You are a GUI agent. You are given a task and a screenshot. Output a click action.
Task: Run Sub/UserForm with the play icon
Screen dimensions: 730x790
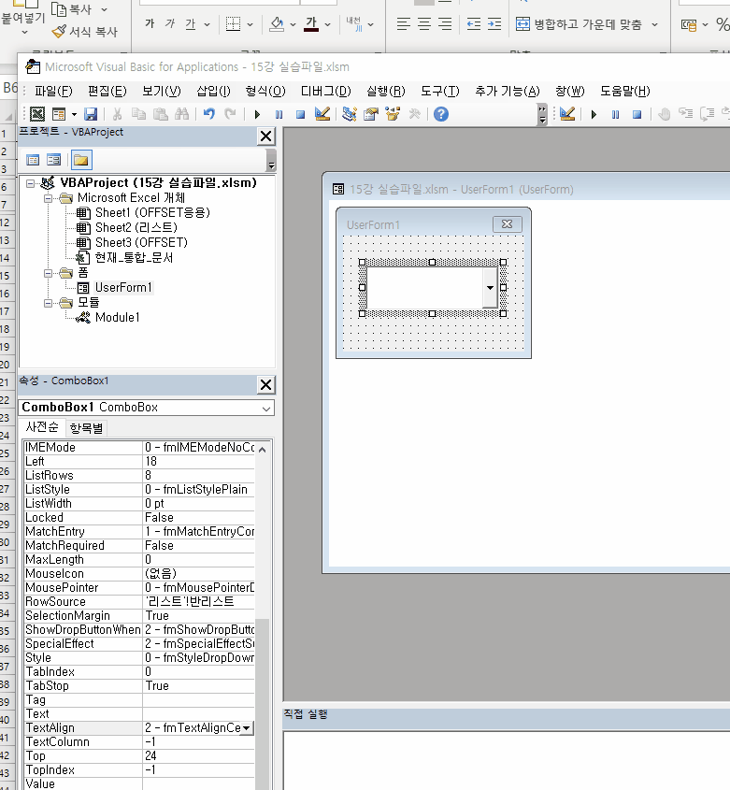257,115
